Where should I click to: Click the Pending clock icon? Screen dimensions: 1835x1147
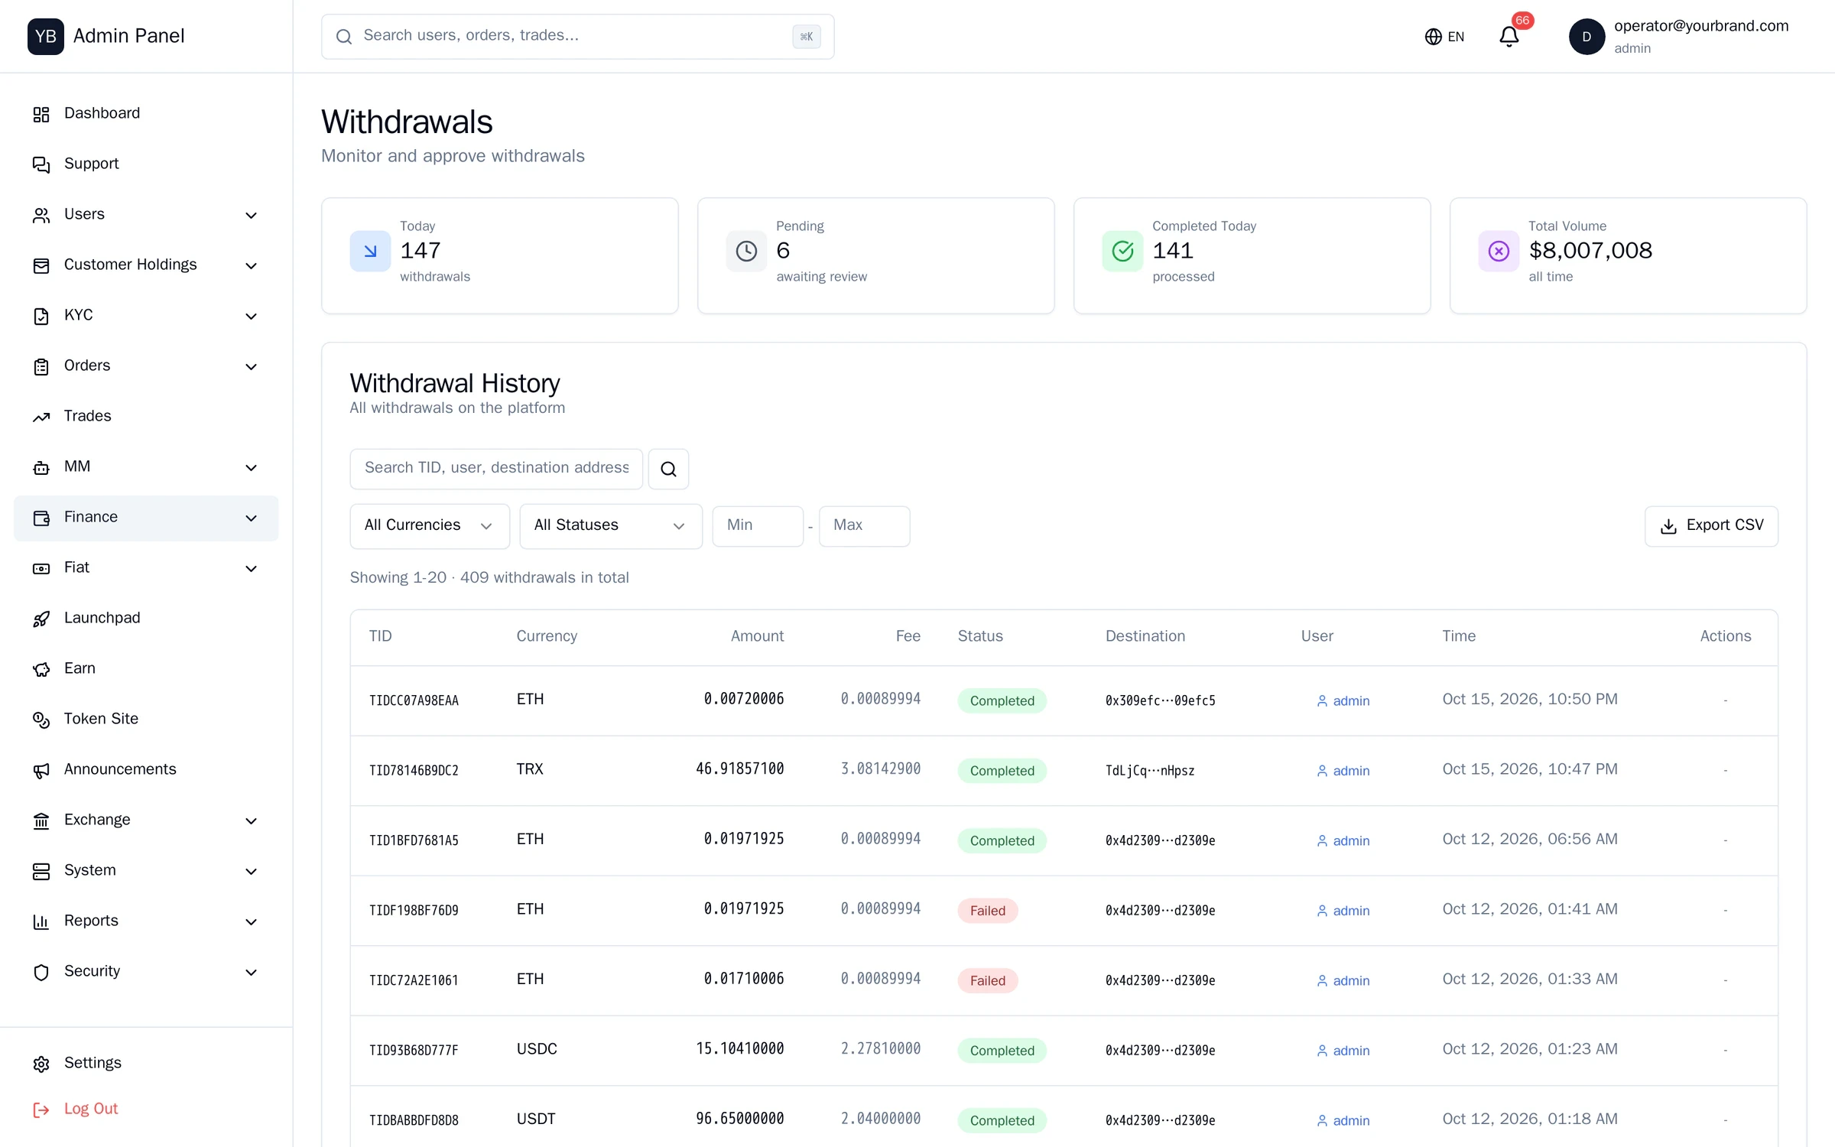[746, 251]
